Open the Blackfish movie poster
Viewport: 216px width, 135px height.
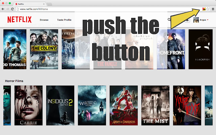200,49
